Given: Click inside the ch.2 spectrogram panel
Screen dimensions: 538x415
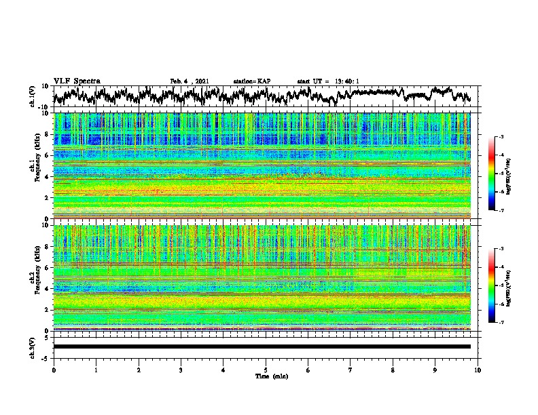Looking at the screenshot, I should pos(262,278).
